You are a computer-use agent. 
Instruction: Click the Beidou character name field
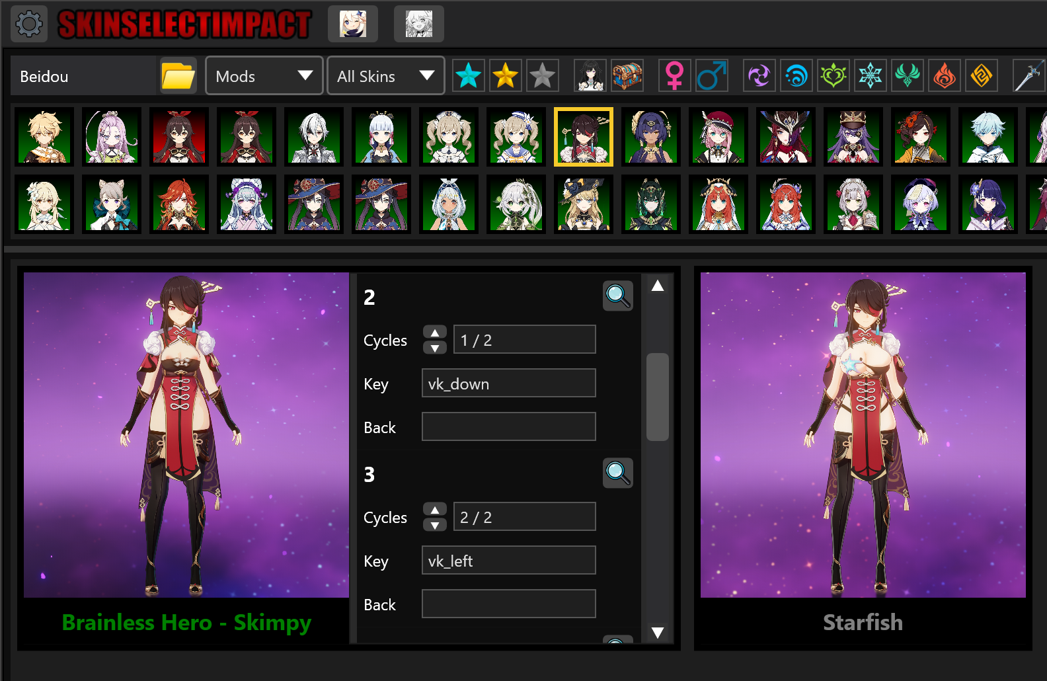pos(84,75)
